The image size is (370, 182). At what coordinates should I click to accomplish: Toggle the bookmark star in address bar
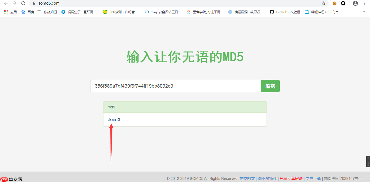pos(324,4)
